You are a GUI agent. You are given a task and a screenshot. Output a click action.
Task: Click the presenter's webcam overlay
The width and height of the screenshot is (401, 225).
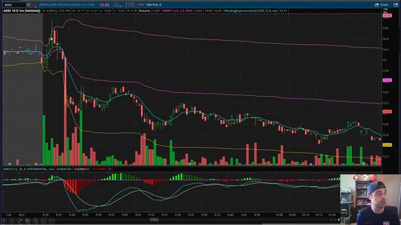[370, 199]
